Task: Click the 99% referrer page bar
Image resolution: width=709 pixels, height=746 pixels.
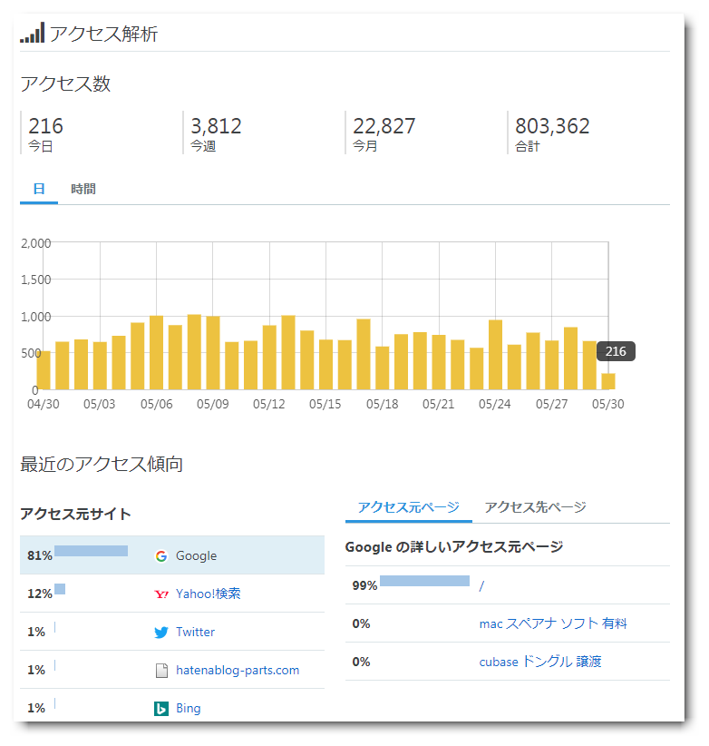Action: pos(425,581)
